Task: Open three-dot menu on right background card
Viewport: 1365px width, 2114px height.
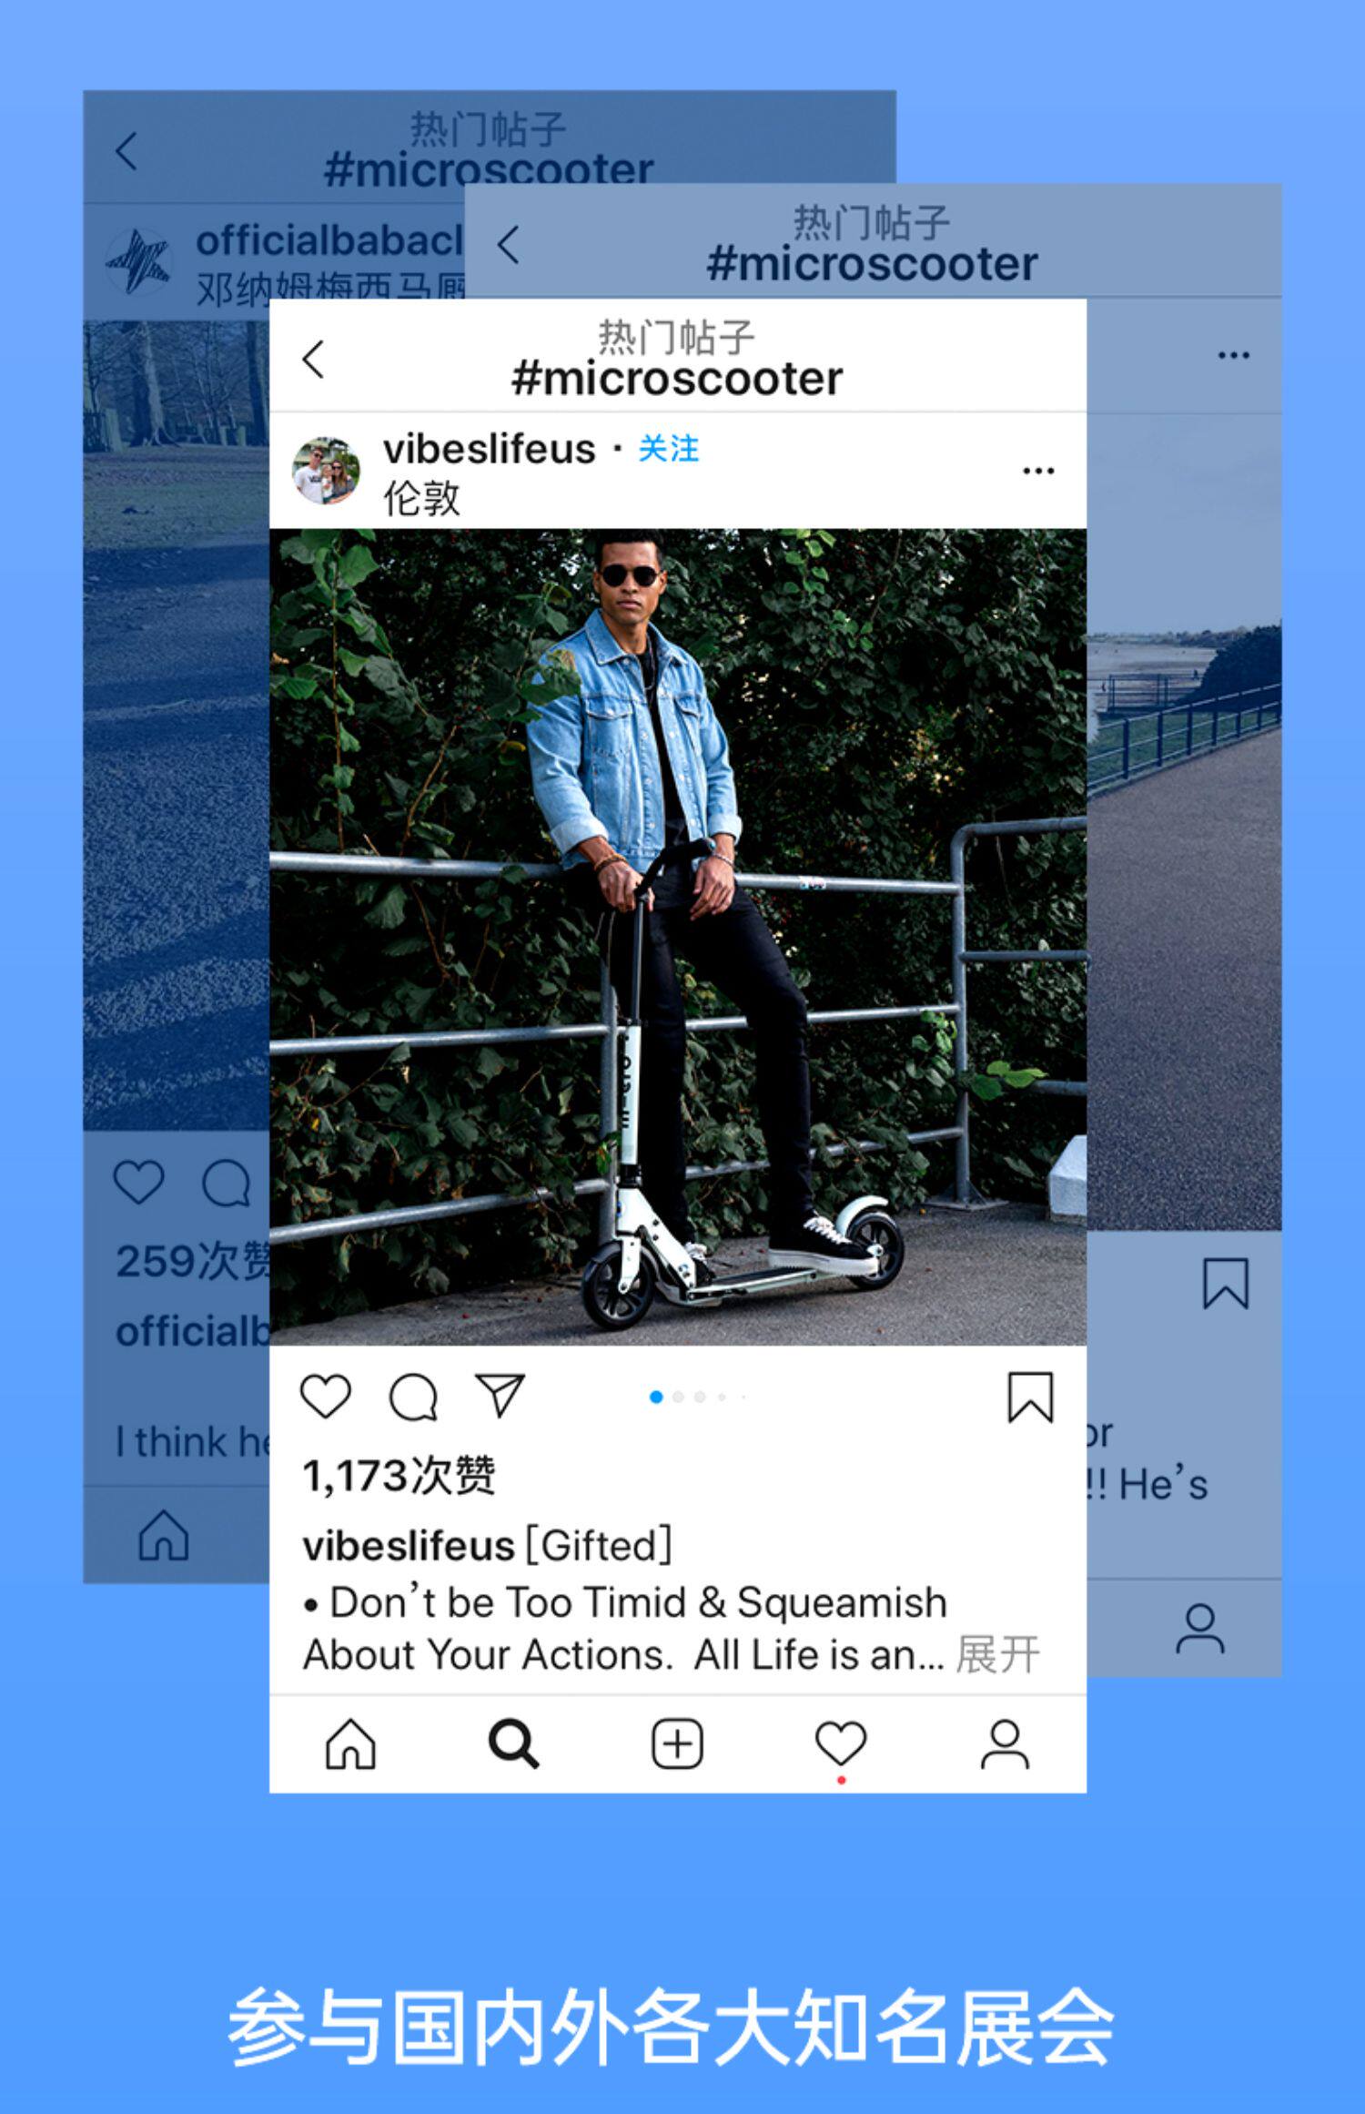Action: (x=1233, y=355)
